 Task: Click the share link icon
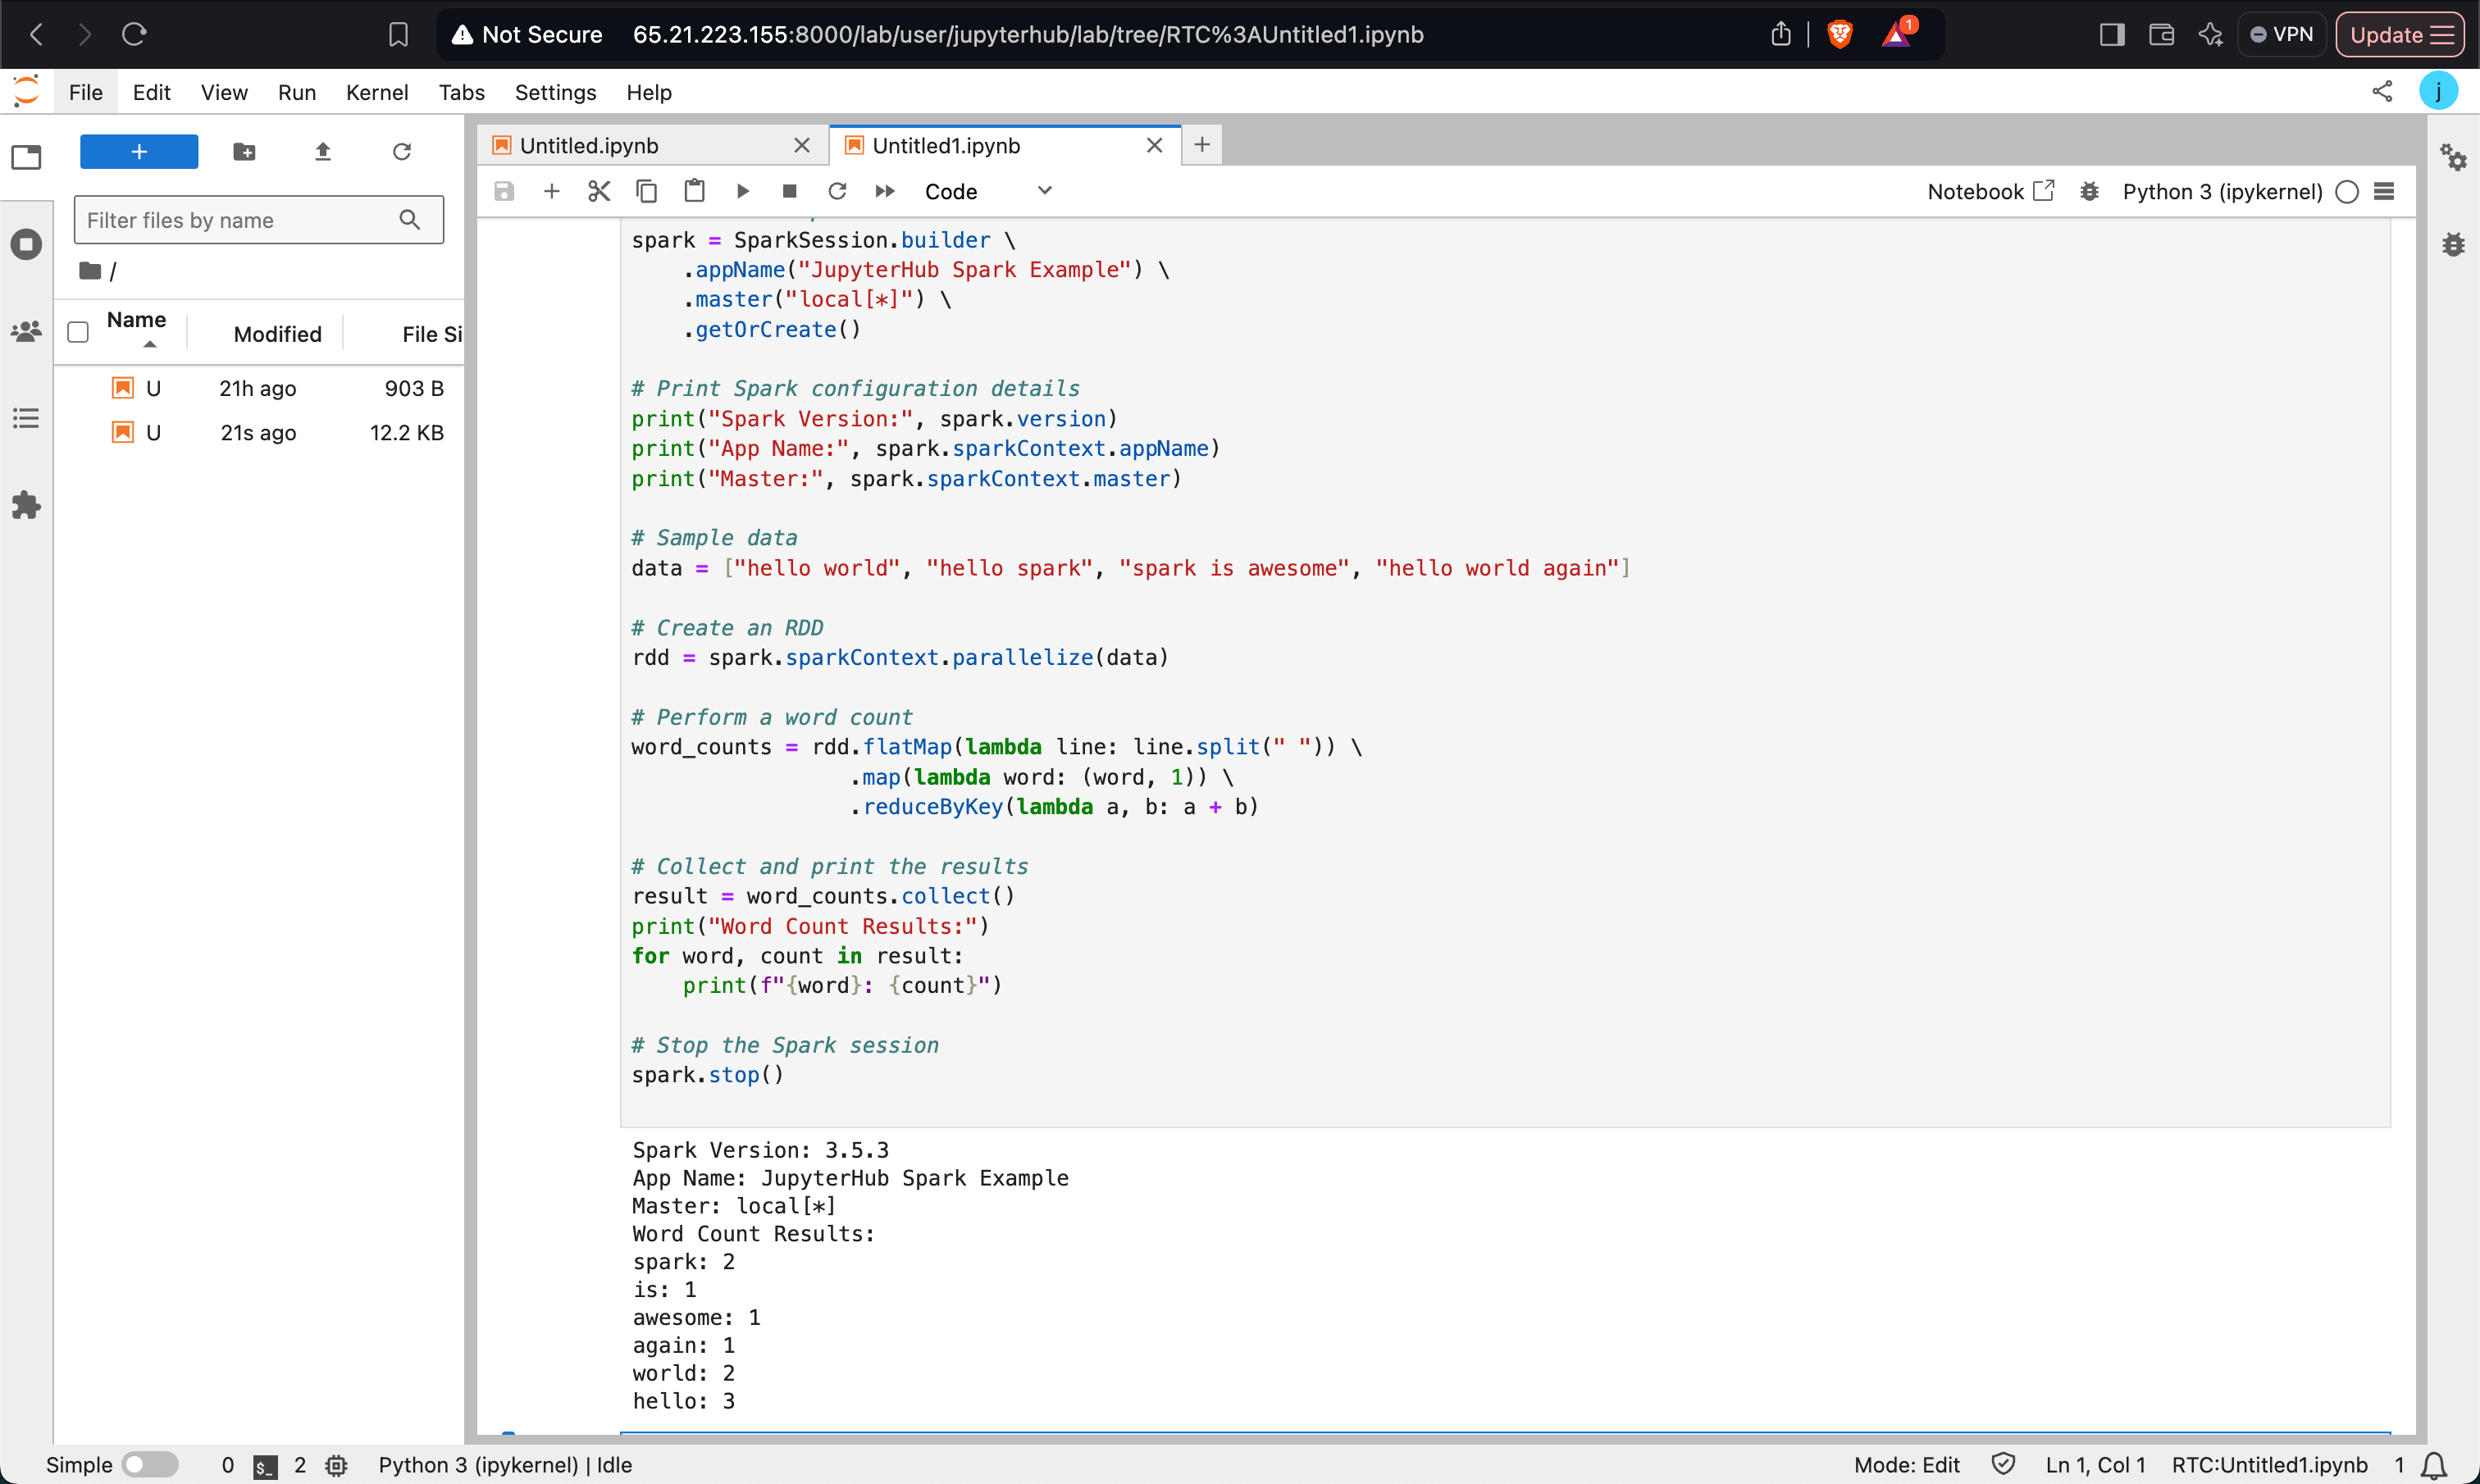(x=2382, y=92)
